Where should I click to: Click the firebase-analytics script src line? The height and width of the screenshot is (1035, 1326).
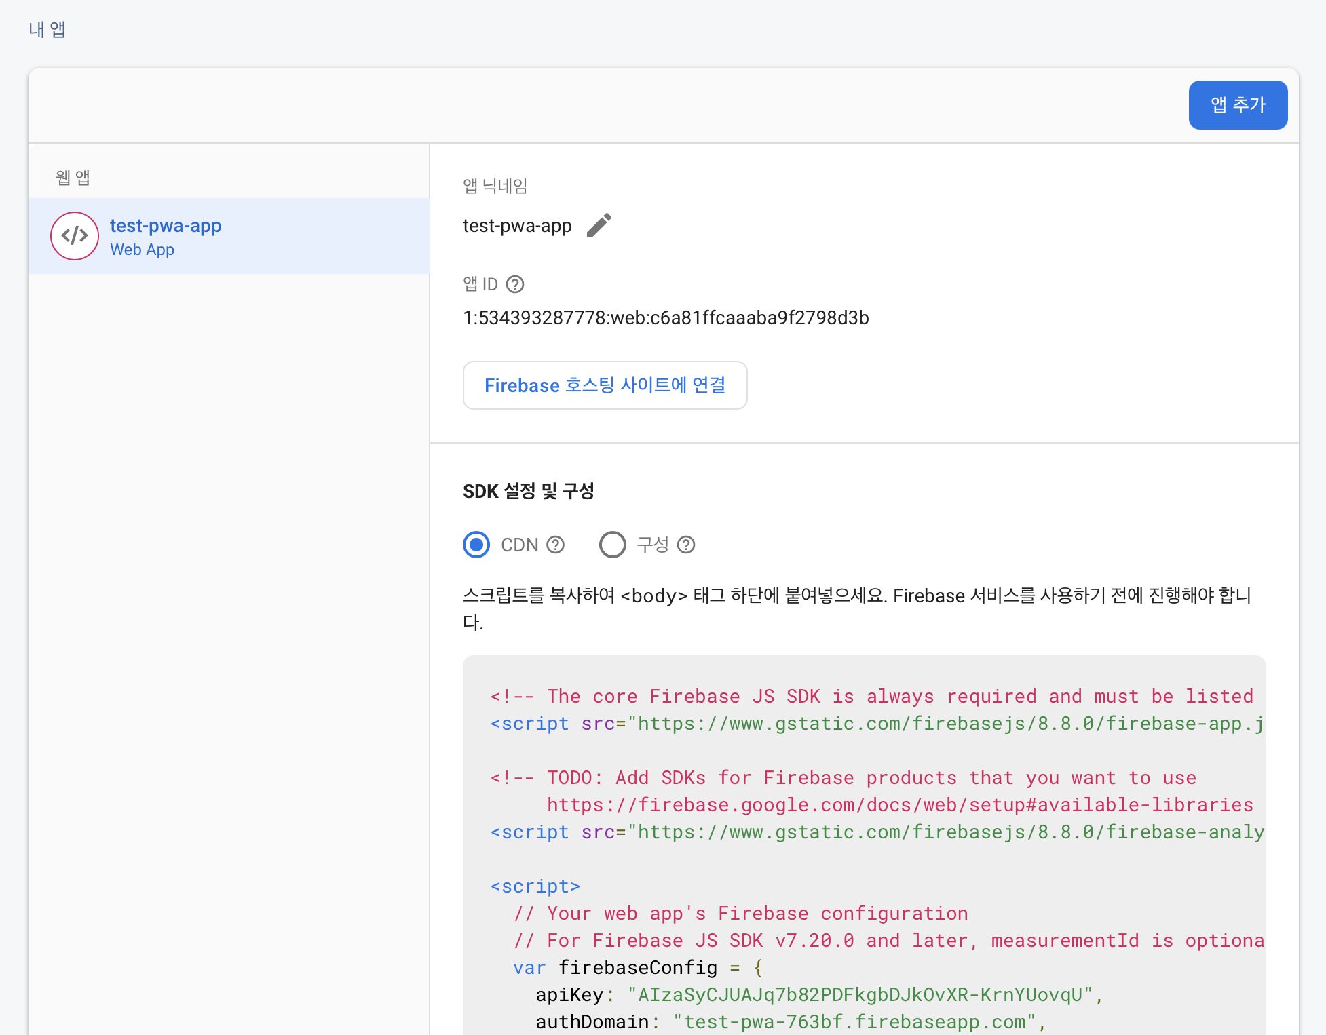click(876, 832)
